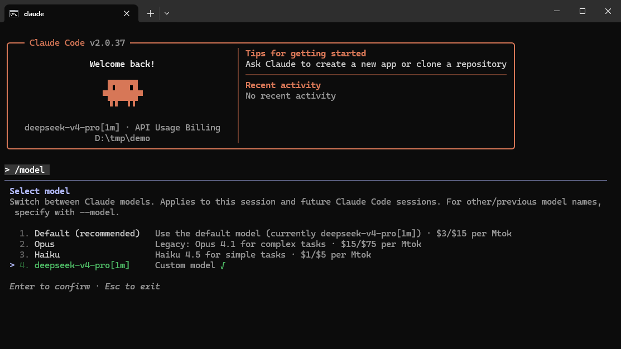This screenshot has height=349, width=621.
Task: Click the 'Select model' heading
Action: [x=40, y=191]
